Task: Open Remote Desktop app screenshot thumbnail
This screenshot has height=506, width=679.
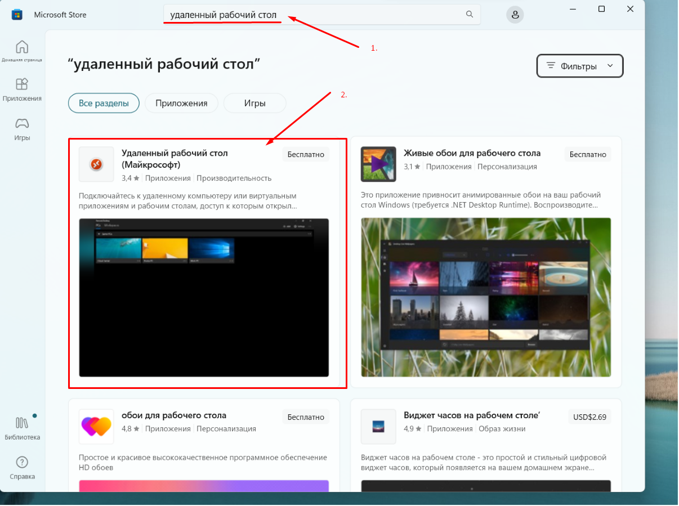Action: 204,297
